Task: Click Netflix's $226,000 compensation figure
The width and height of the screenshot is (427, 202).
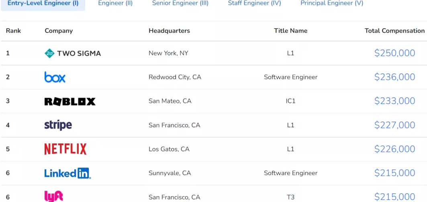Action: (x=394, y=149)
